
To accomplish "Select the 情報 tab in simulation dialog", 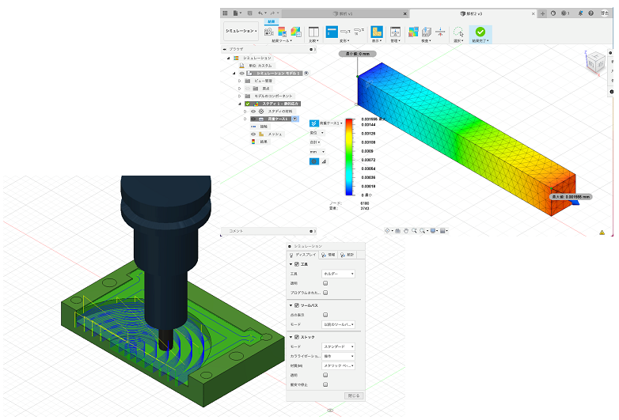I will pos(328,255).
